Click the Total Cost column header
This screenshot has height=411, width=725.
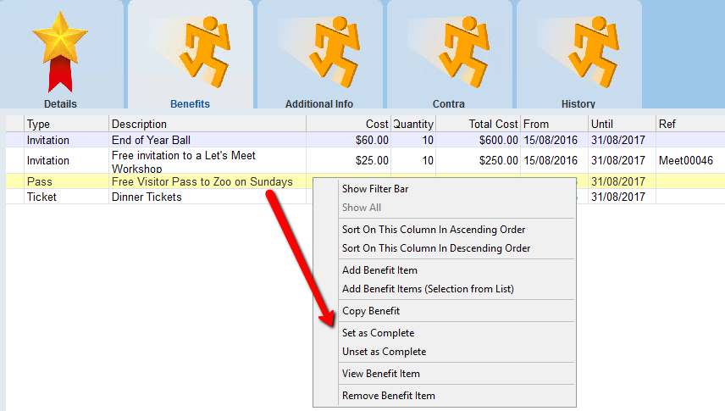494,125
